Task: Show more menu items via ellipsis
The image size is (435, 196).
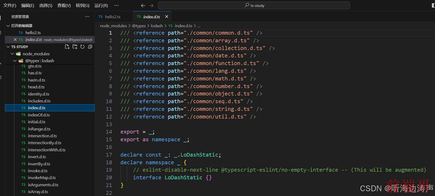Action: coord(116,5)
